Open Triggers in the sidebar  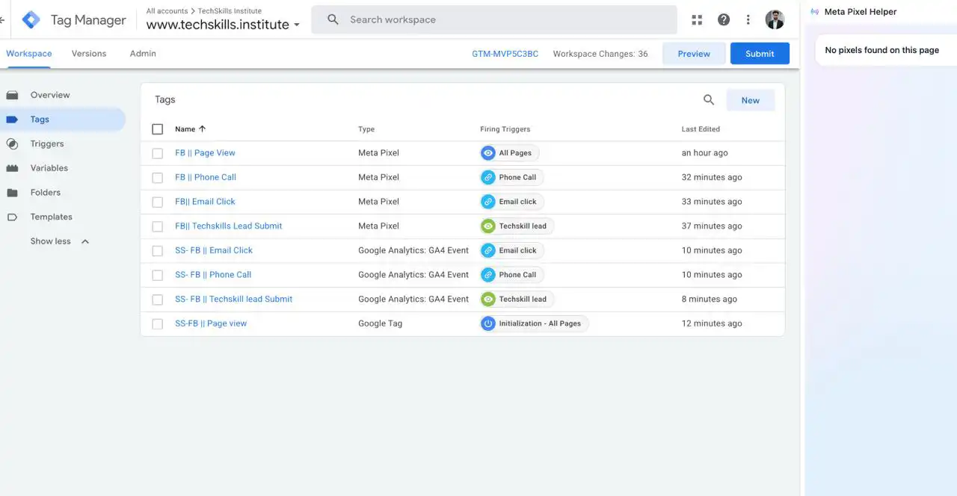coord(47,143)
